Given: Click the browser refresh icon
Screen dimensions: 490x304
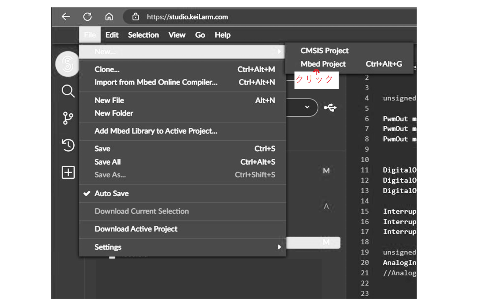Looking at the screenshot, I should click(x=87, y=17).
